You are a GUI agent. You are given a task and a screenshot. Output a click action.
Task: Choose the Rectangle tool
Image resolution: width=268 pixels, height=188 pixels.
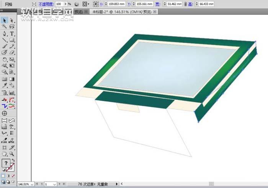coord(12,40)
